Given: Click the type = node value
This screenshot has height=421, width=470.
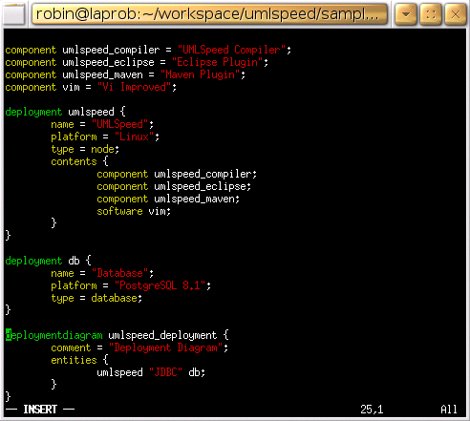Looking at the screenshot, I should click(x=102, y=149).
